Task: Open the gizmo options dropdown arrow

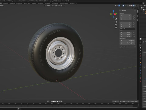Action: pos(121,5)
